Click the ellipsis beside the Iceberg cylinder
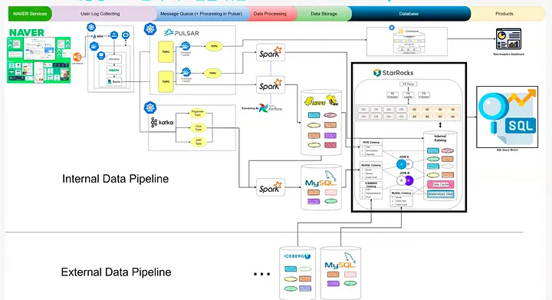The width and height of the screenshot is (552, 300). click(262, 274)
